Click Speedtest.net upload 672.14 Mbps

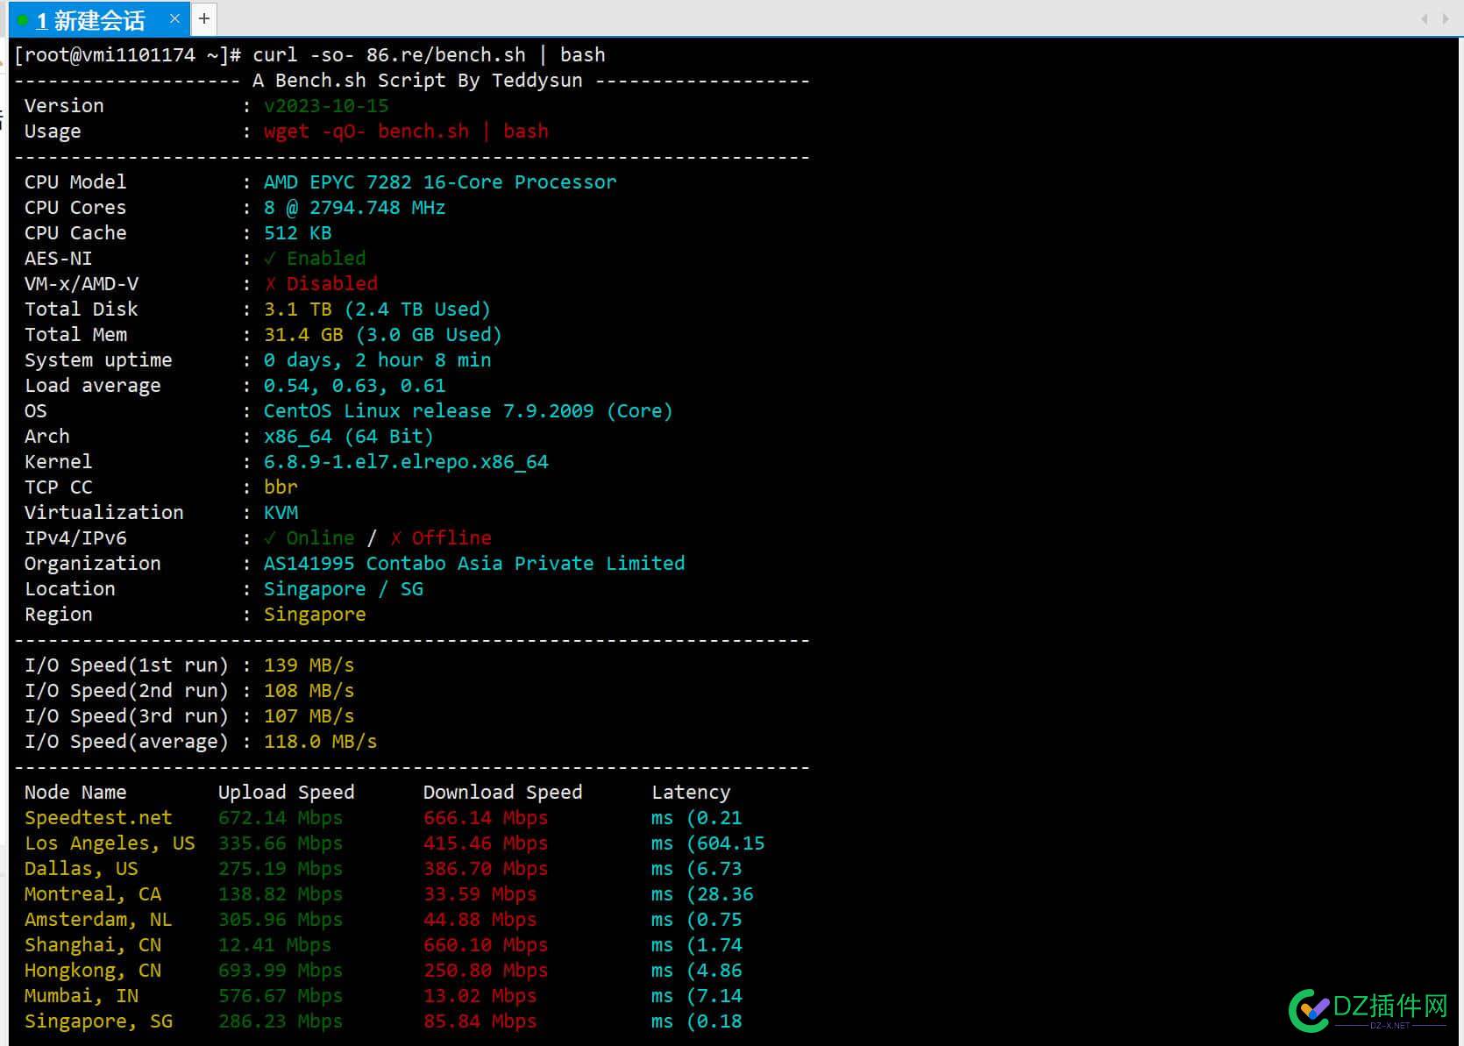pos(281,817)
